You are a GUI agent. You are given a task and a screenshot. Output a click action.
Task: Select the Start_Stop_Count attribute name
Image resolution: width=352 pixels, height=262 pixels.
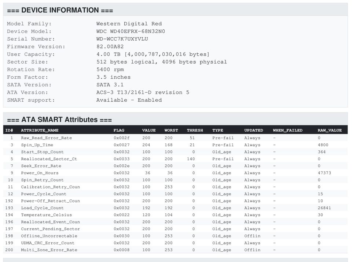[x=42, y=152]
